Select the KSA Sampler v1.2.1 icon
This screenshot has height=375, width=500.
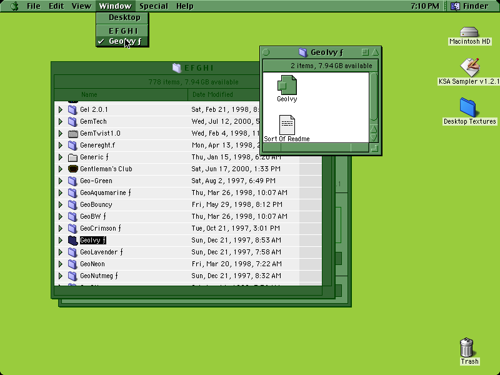point(470,67)
